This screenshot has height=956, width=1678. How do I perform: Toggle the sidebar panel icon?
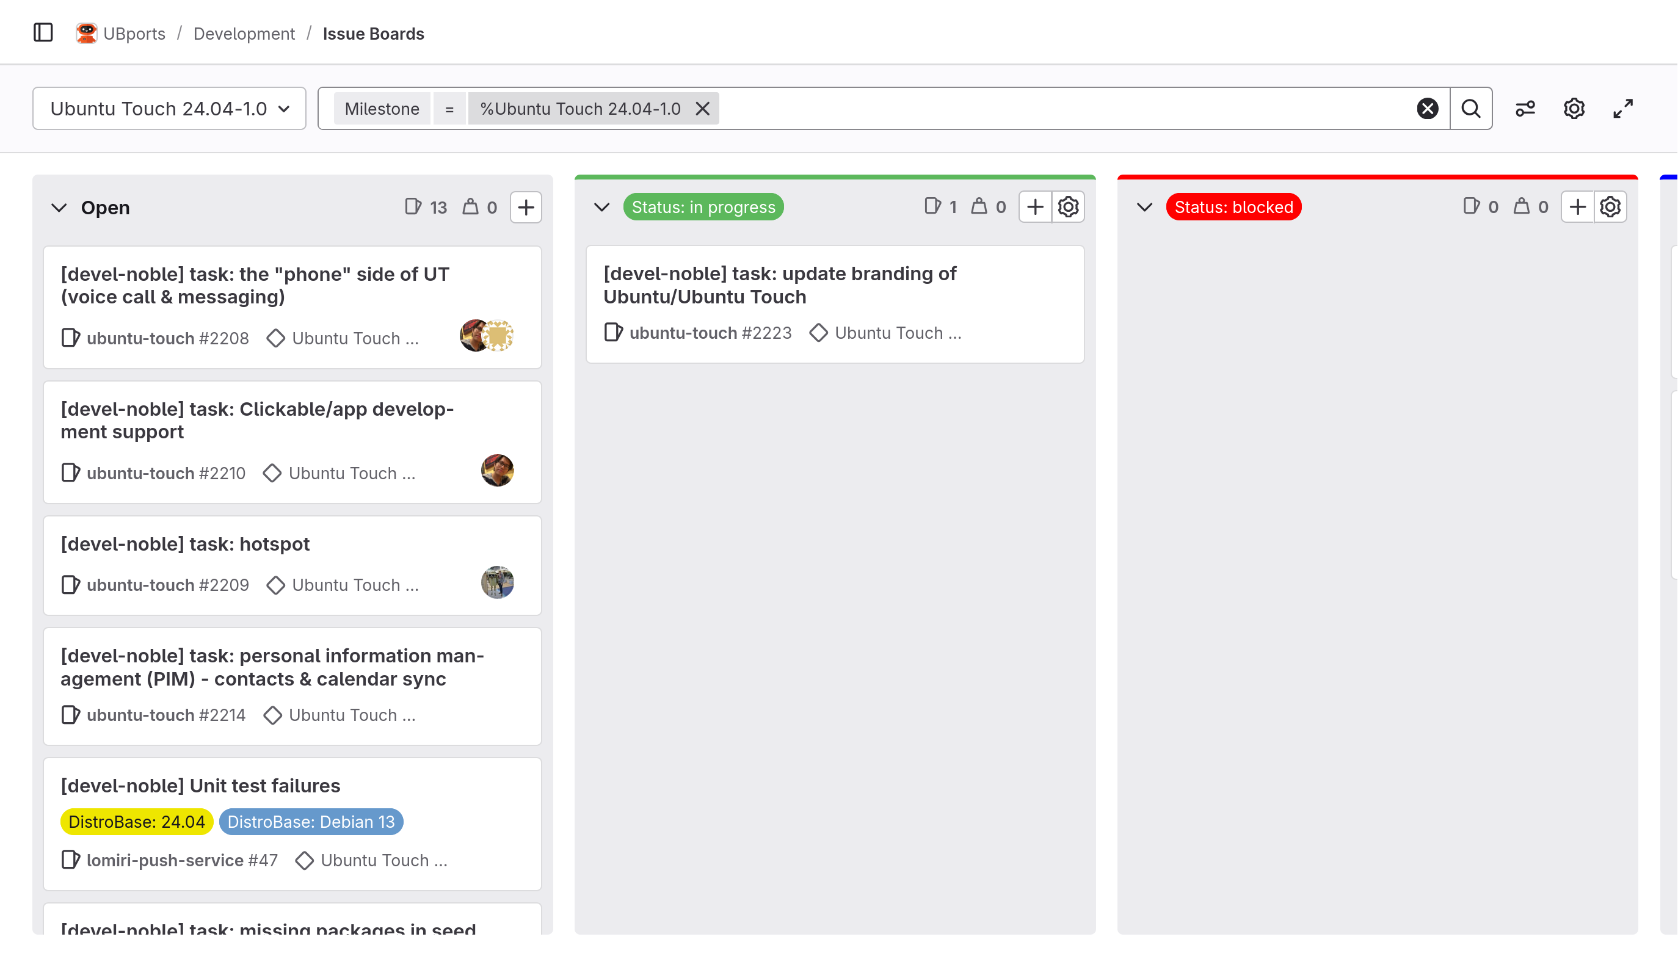point(43,33)
